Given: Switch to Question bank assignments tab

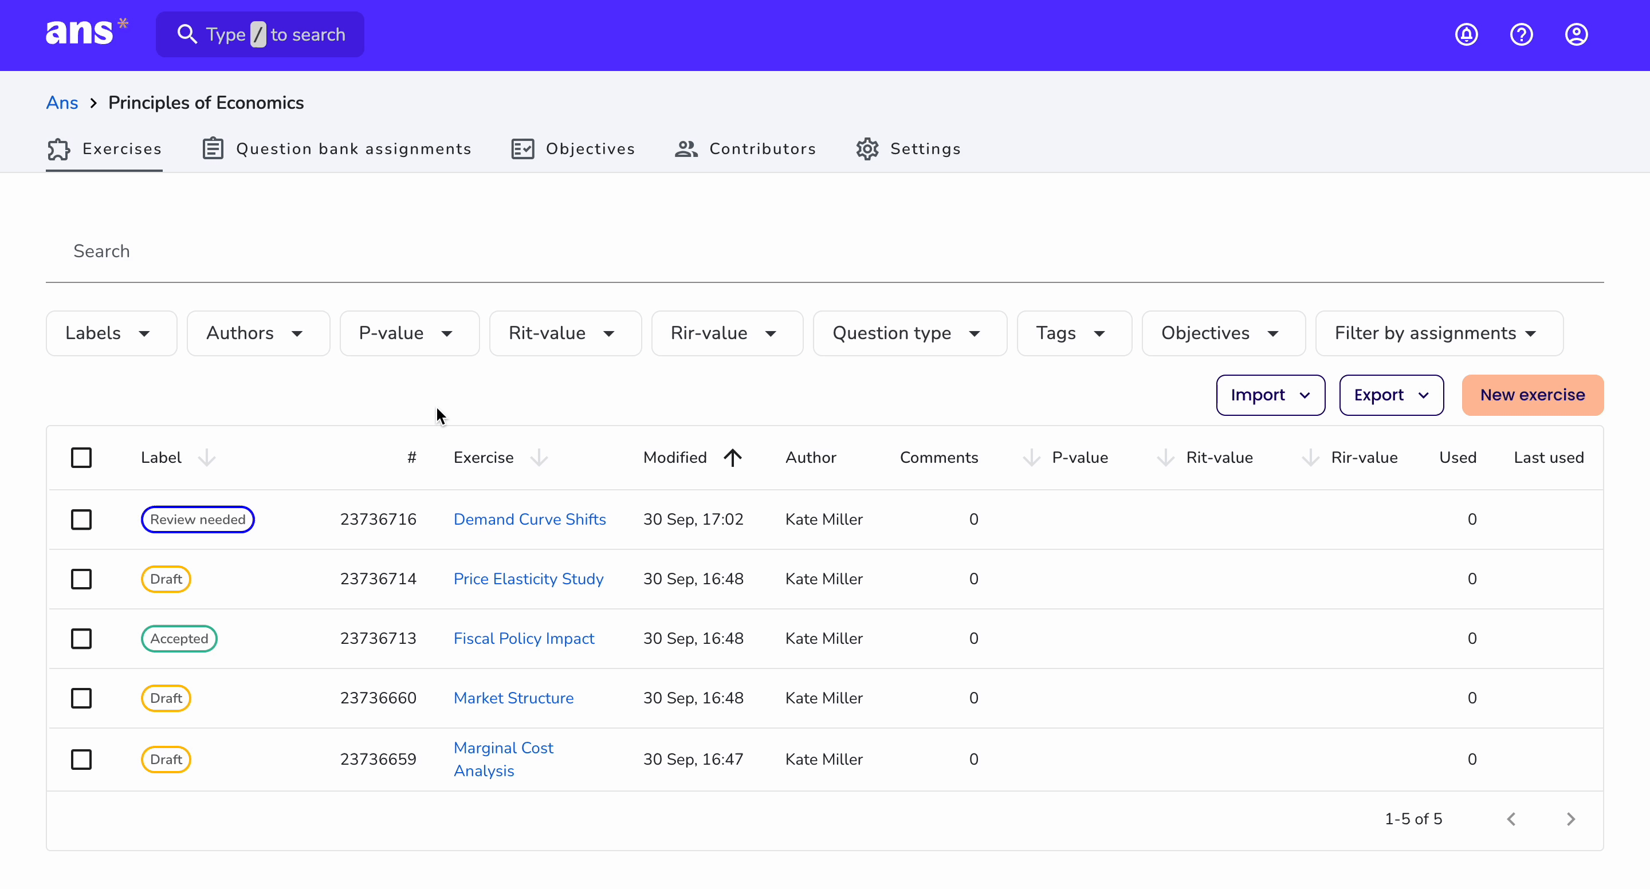Looking at the screenshot, I should coord(337,148).
